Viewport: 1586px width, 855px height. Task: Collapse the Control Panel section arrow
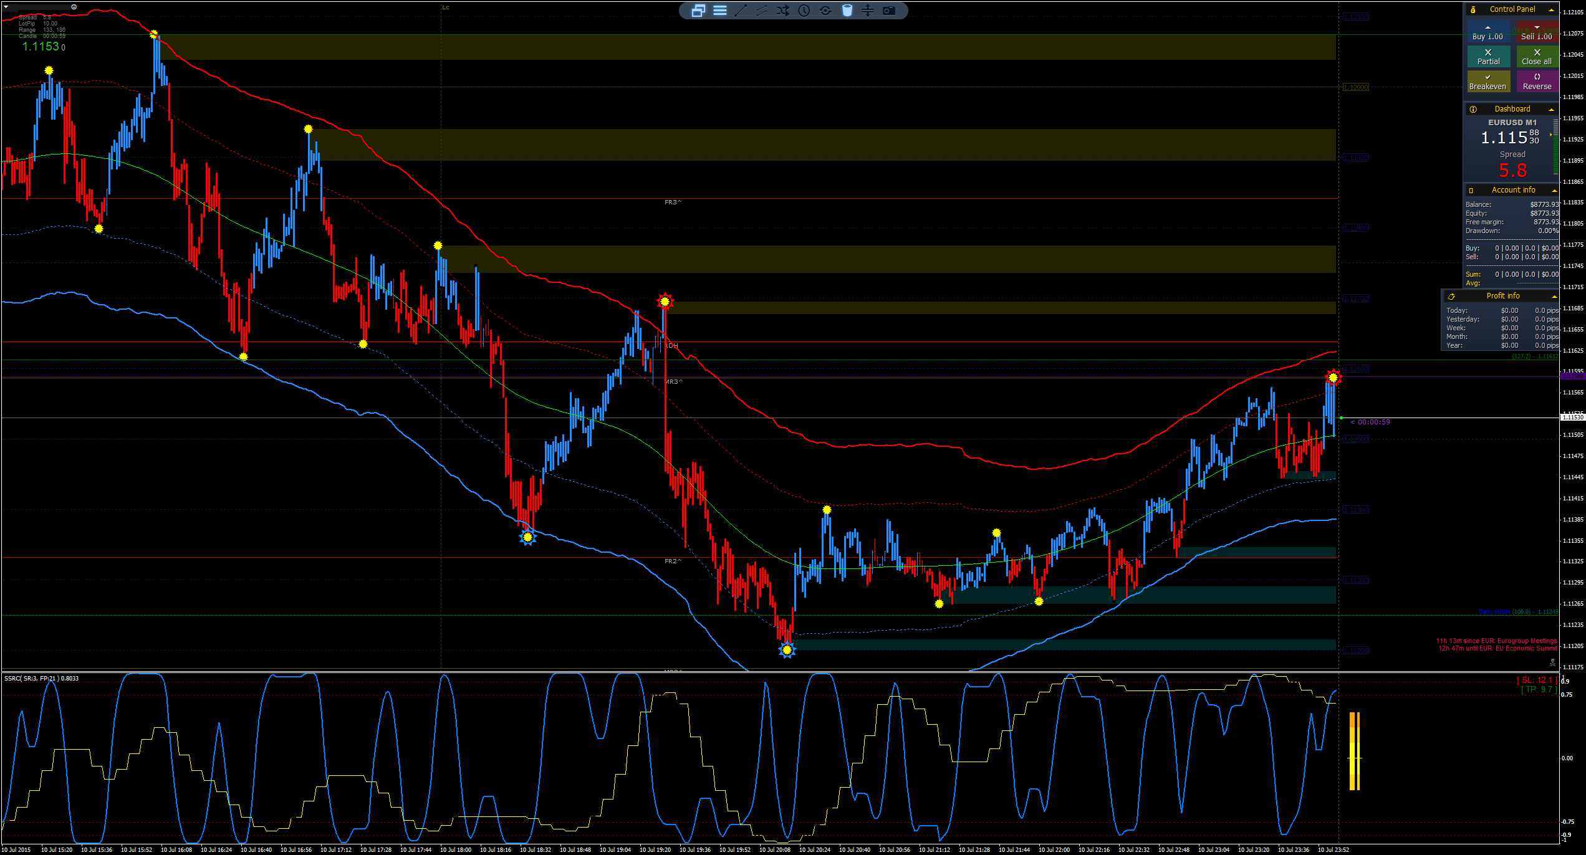[x=1551, y=10]
